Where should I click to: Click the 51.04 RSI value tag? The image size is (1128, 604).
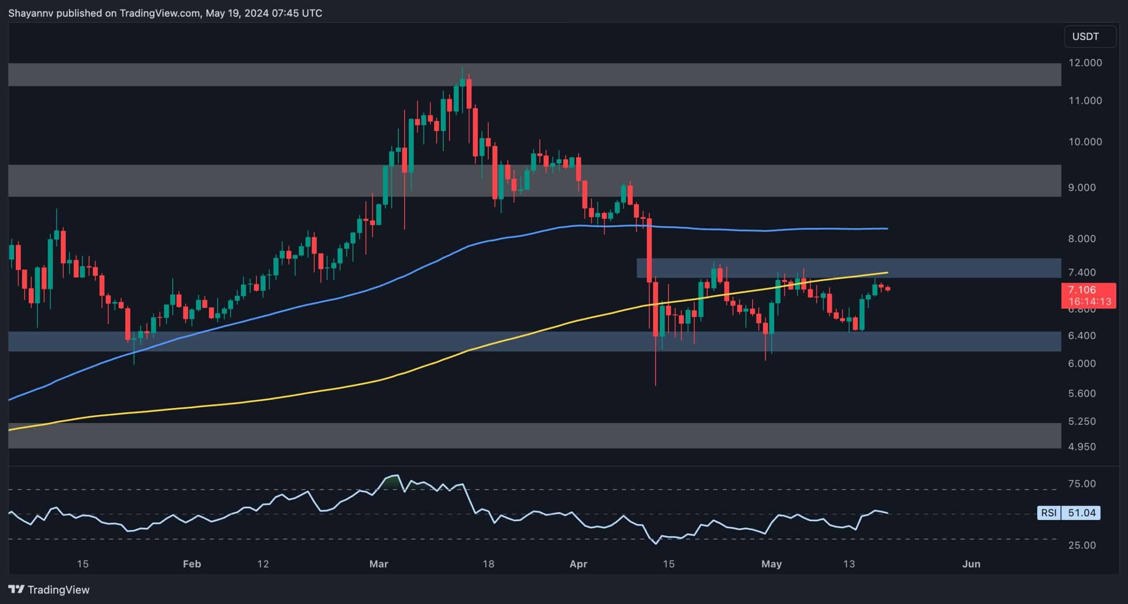1082,512
